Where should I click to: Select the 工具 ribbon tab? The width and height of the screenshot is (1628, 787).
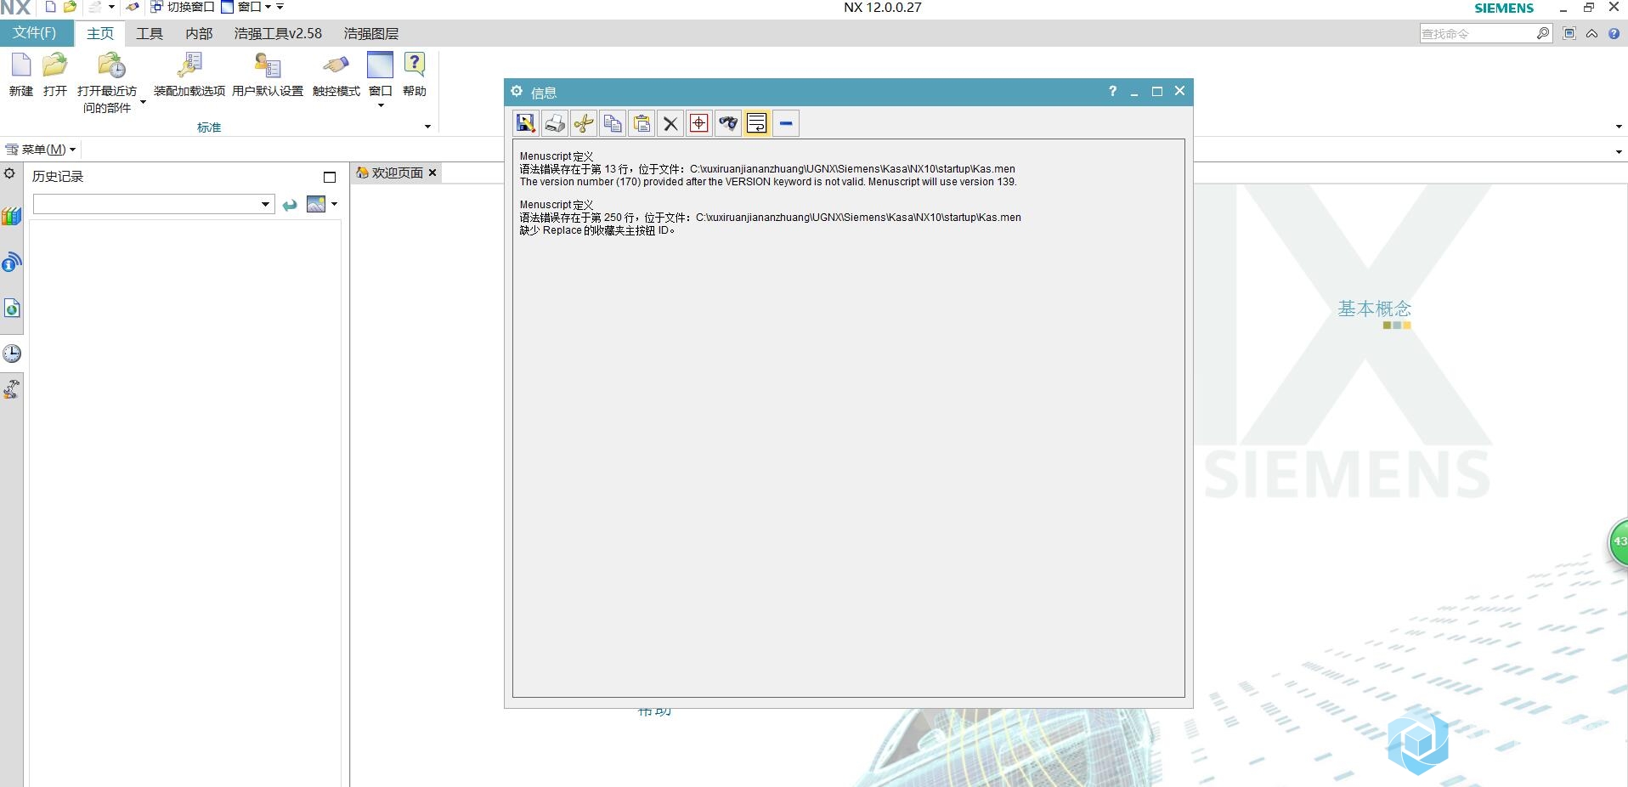coord(150,33)
